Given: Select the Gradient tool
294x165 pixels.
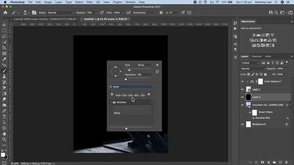Looking at the screenshot, I should pos(4,93).
